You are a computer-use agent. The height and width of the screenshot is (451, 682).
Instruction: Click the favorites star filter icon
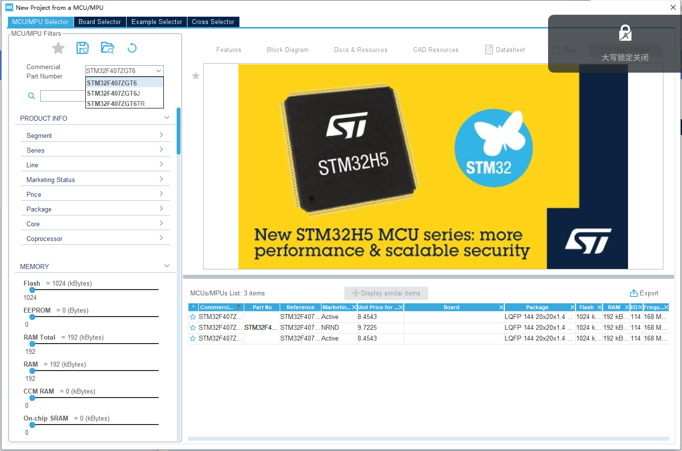[x=58, y=48]
